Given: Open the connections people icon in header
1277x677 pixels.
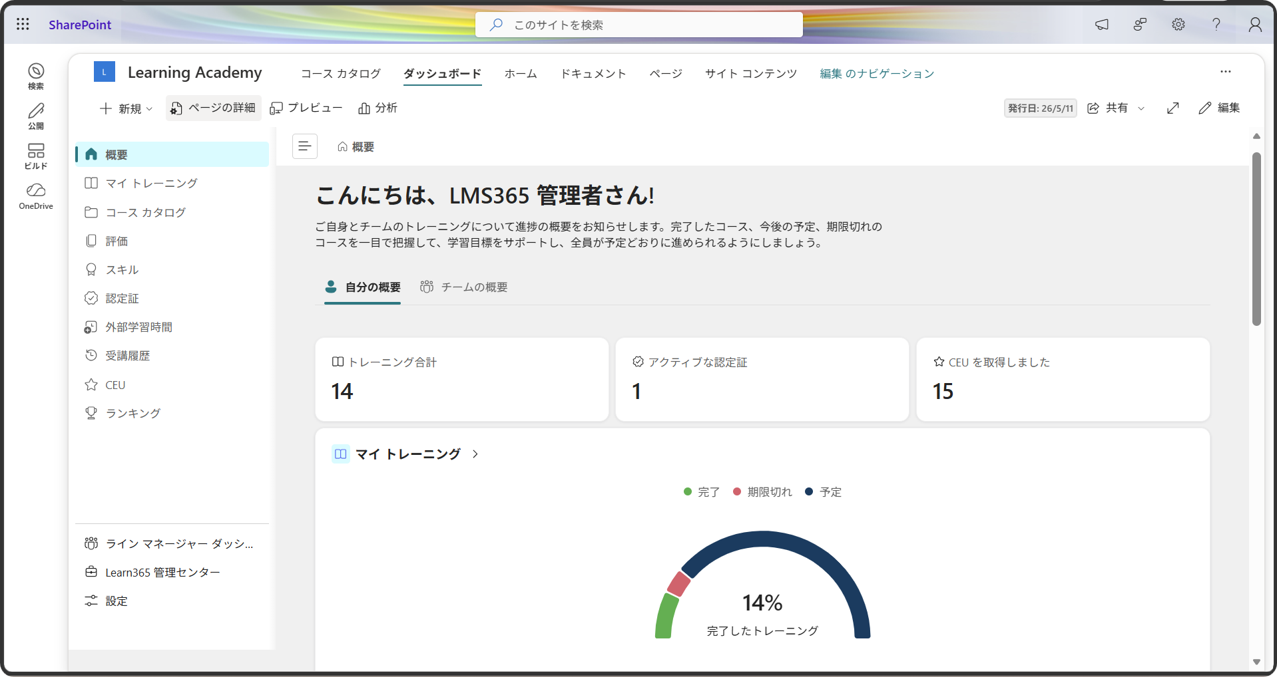Looking at the screenshot, I should 1140,25.
